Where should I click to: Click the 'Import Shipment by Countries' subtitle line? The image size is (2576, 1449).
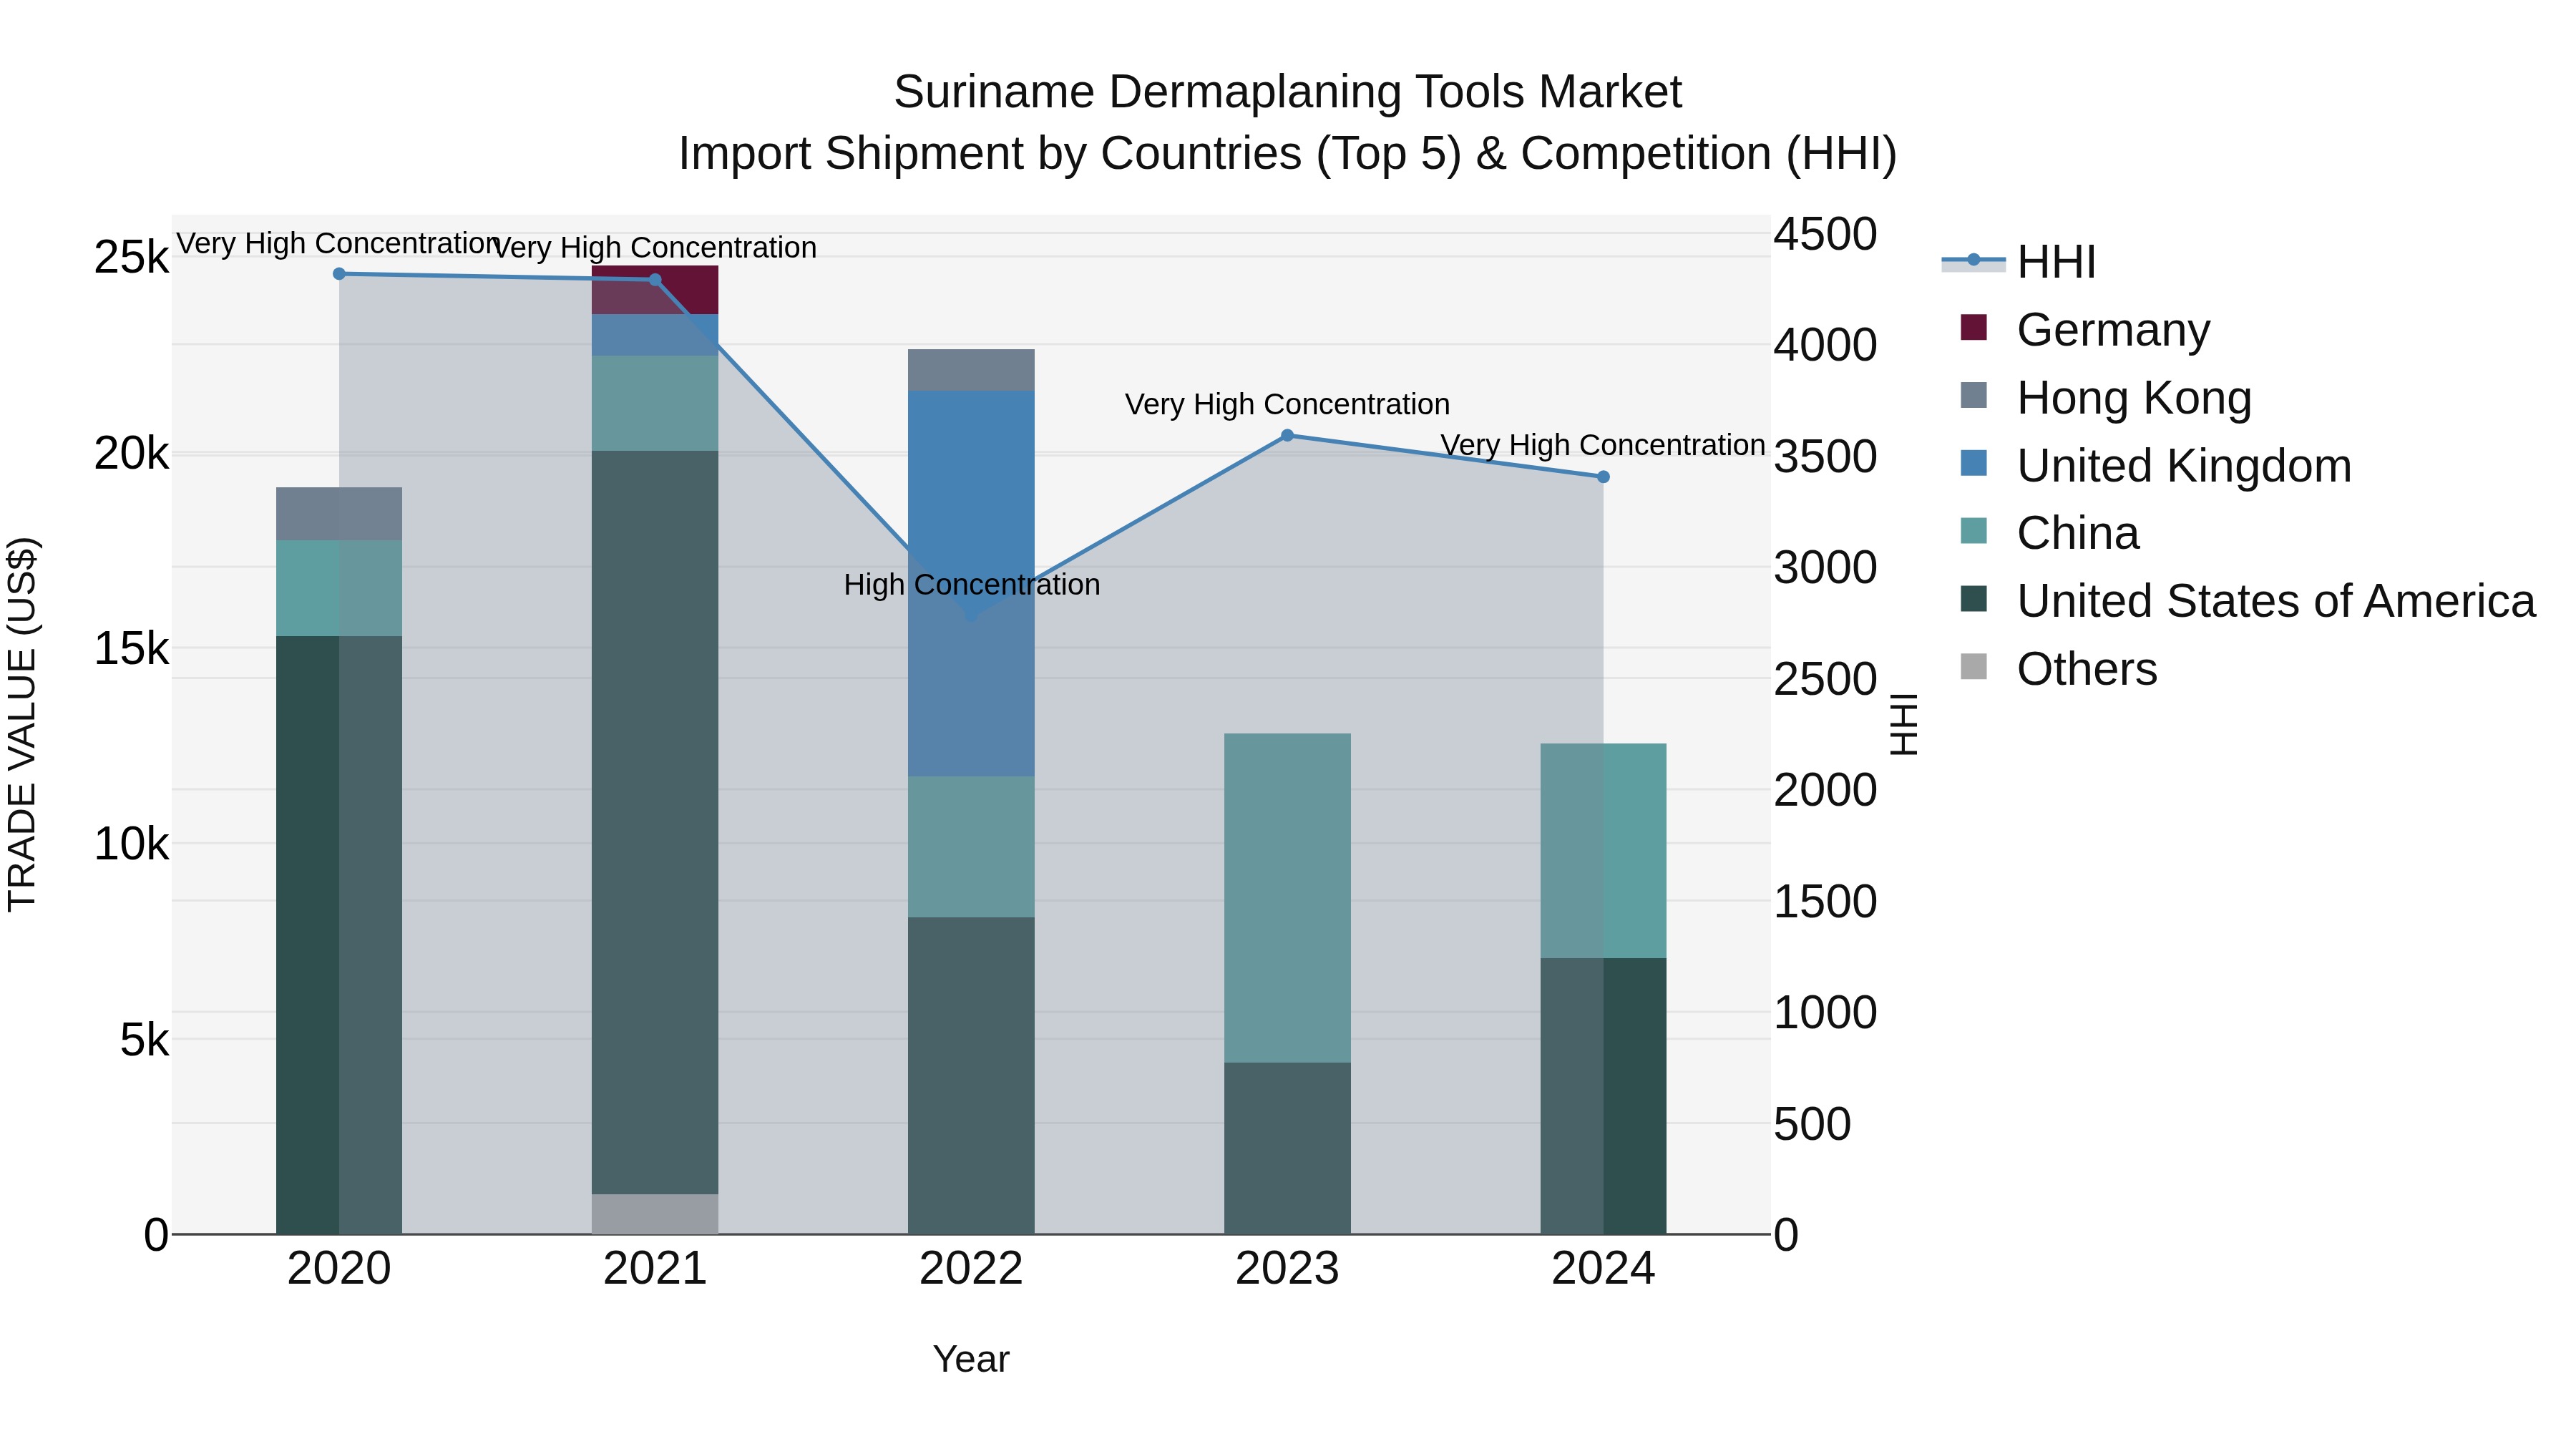click(1288, 154)
